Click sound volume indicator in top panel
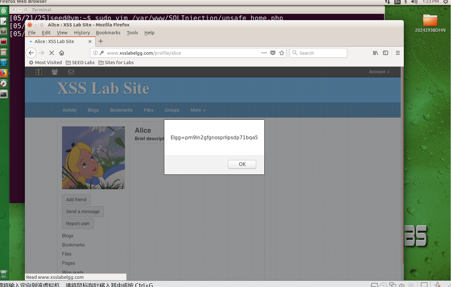This screenshot has width=451, height=287. pos(414,2)
